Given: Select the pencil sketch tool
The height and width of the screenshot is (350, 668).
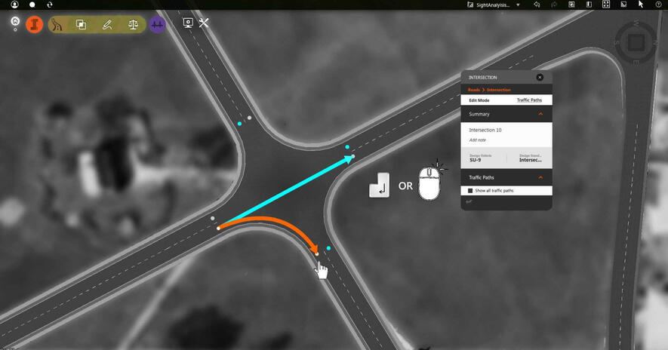Looking at the screenshot, I should point(107,24).
